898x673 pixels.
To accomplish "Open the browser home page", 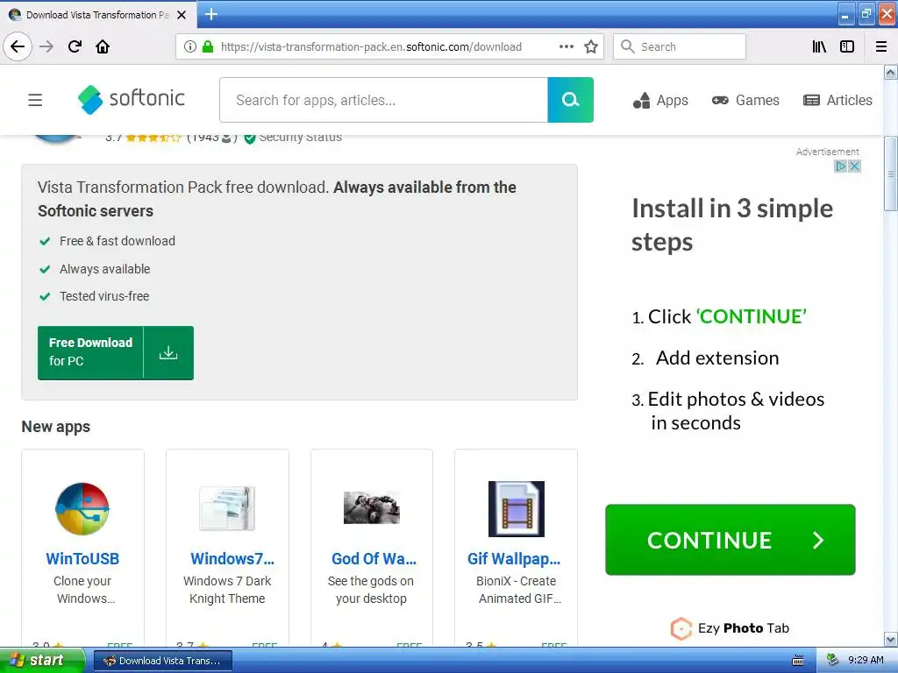I will coord(103,46).
